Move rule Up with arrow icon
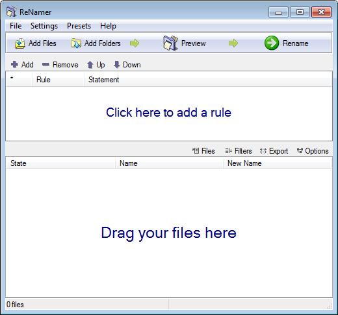Viewport: 338px width, 315px height. pos(90,65)
